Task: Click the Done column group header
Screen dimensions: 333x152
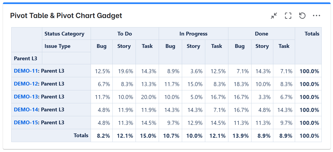Action: 261,34
